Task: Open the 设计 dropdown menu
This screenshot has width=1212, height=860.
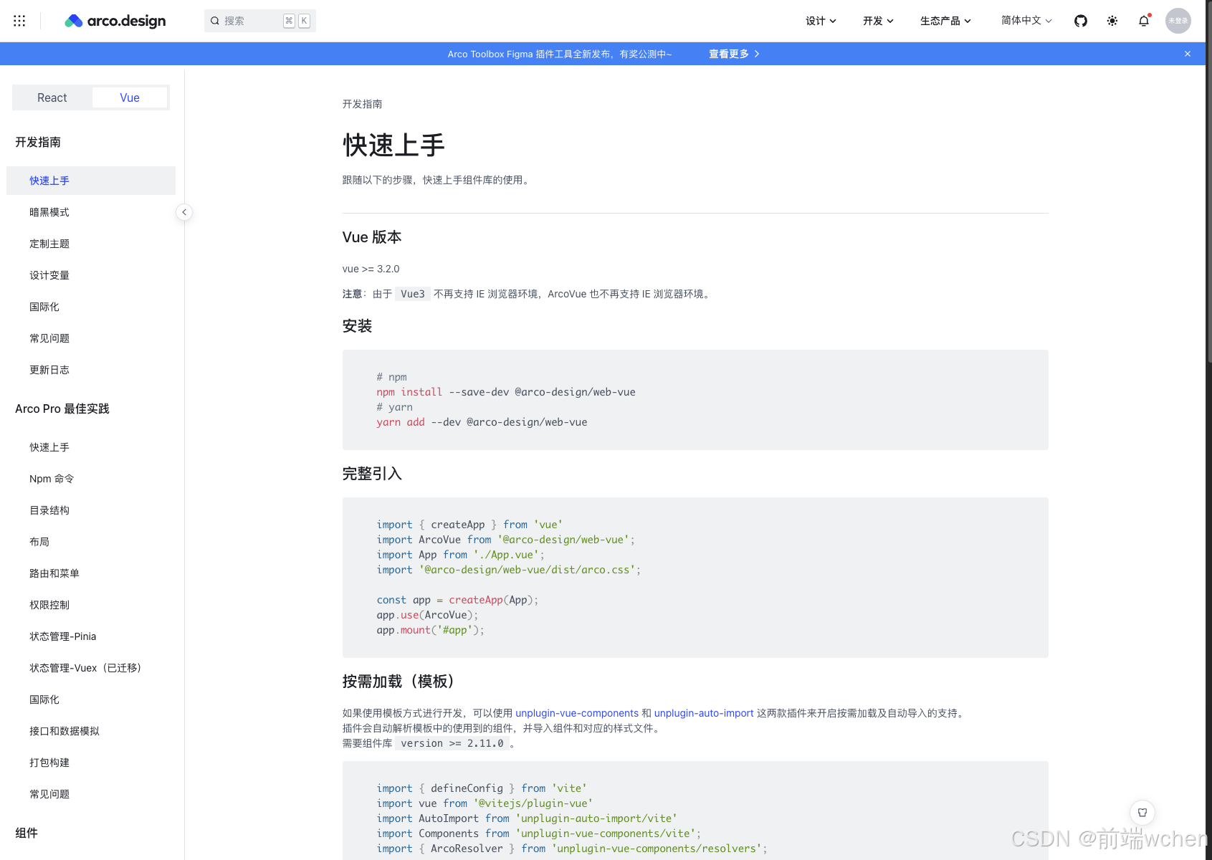Action: pos(820,21)
